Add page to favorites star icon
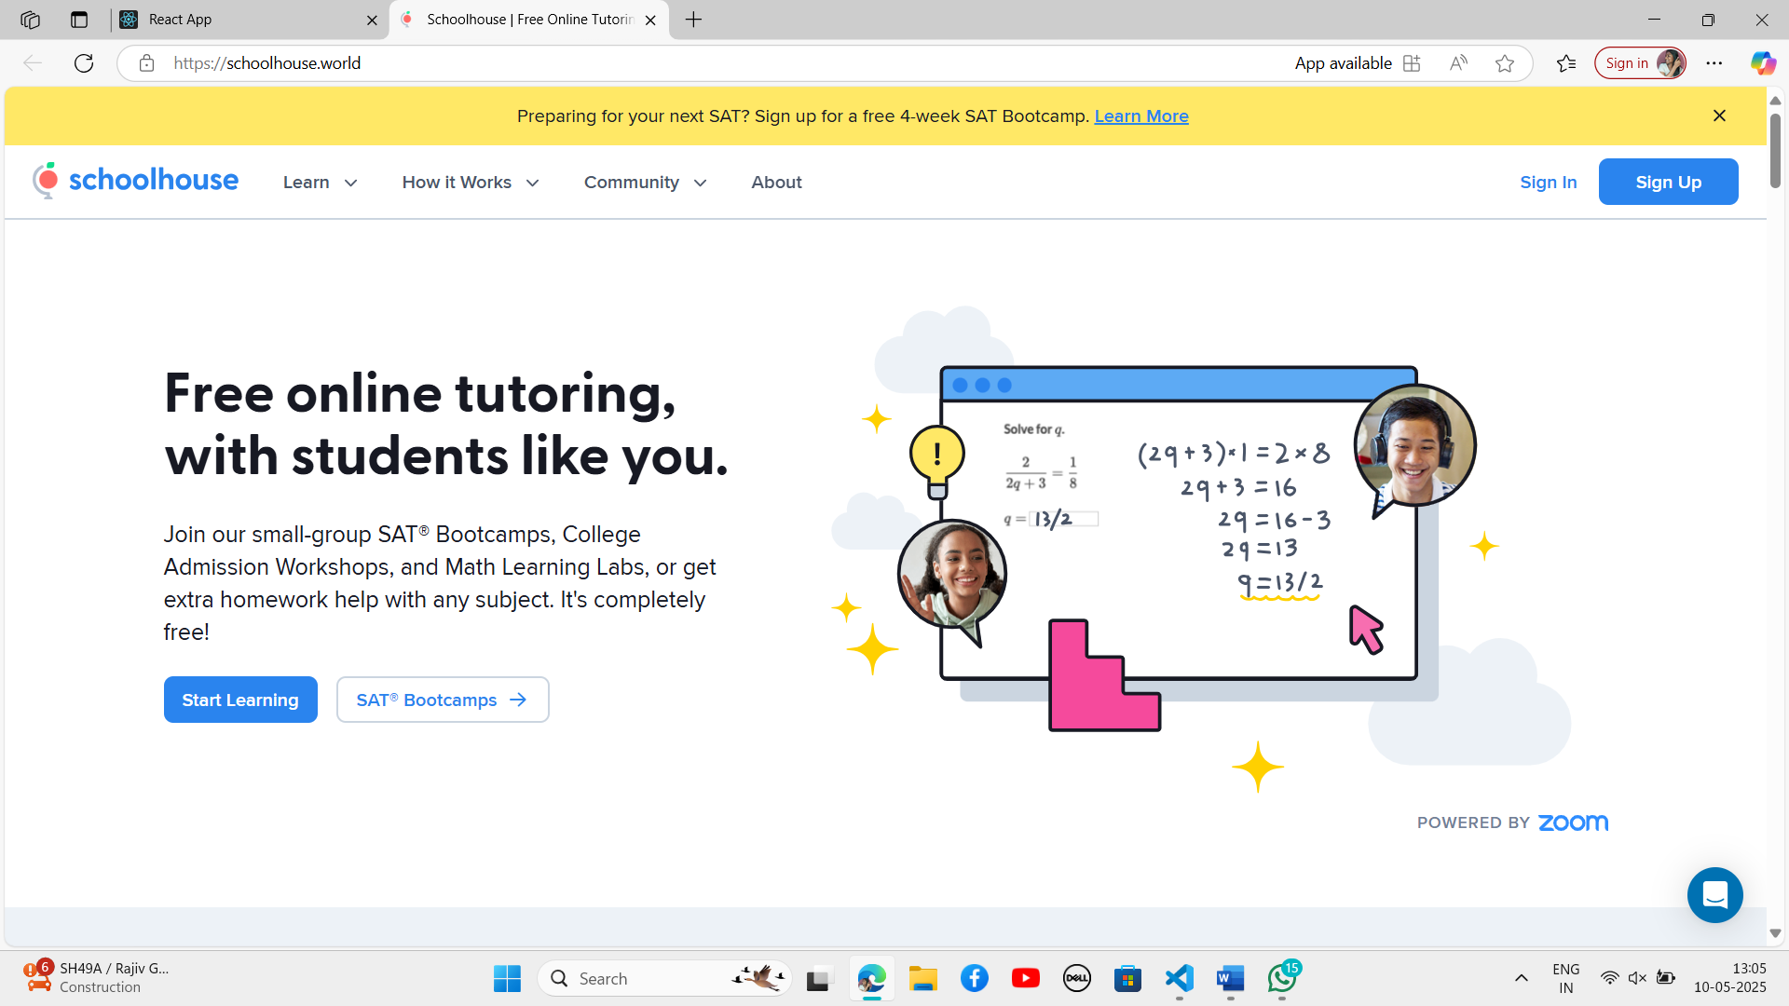This screenshot has width=1789, height=1006. (1504, 63)
